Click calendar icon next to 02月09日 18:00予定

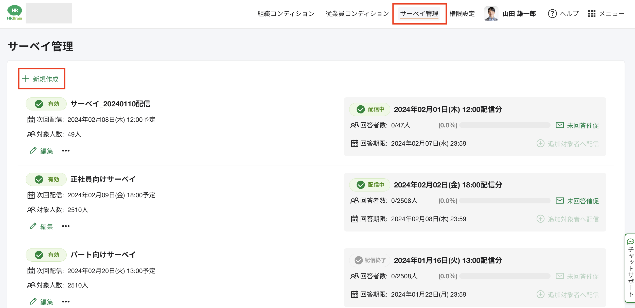point(31,195)
